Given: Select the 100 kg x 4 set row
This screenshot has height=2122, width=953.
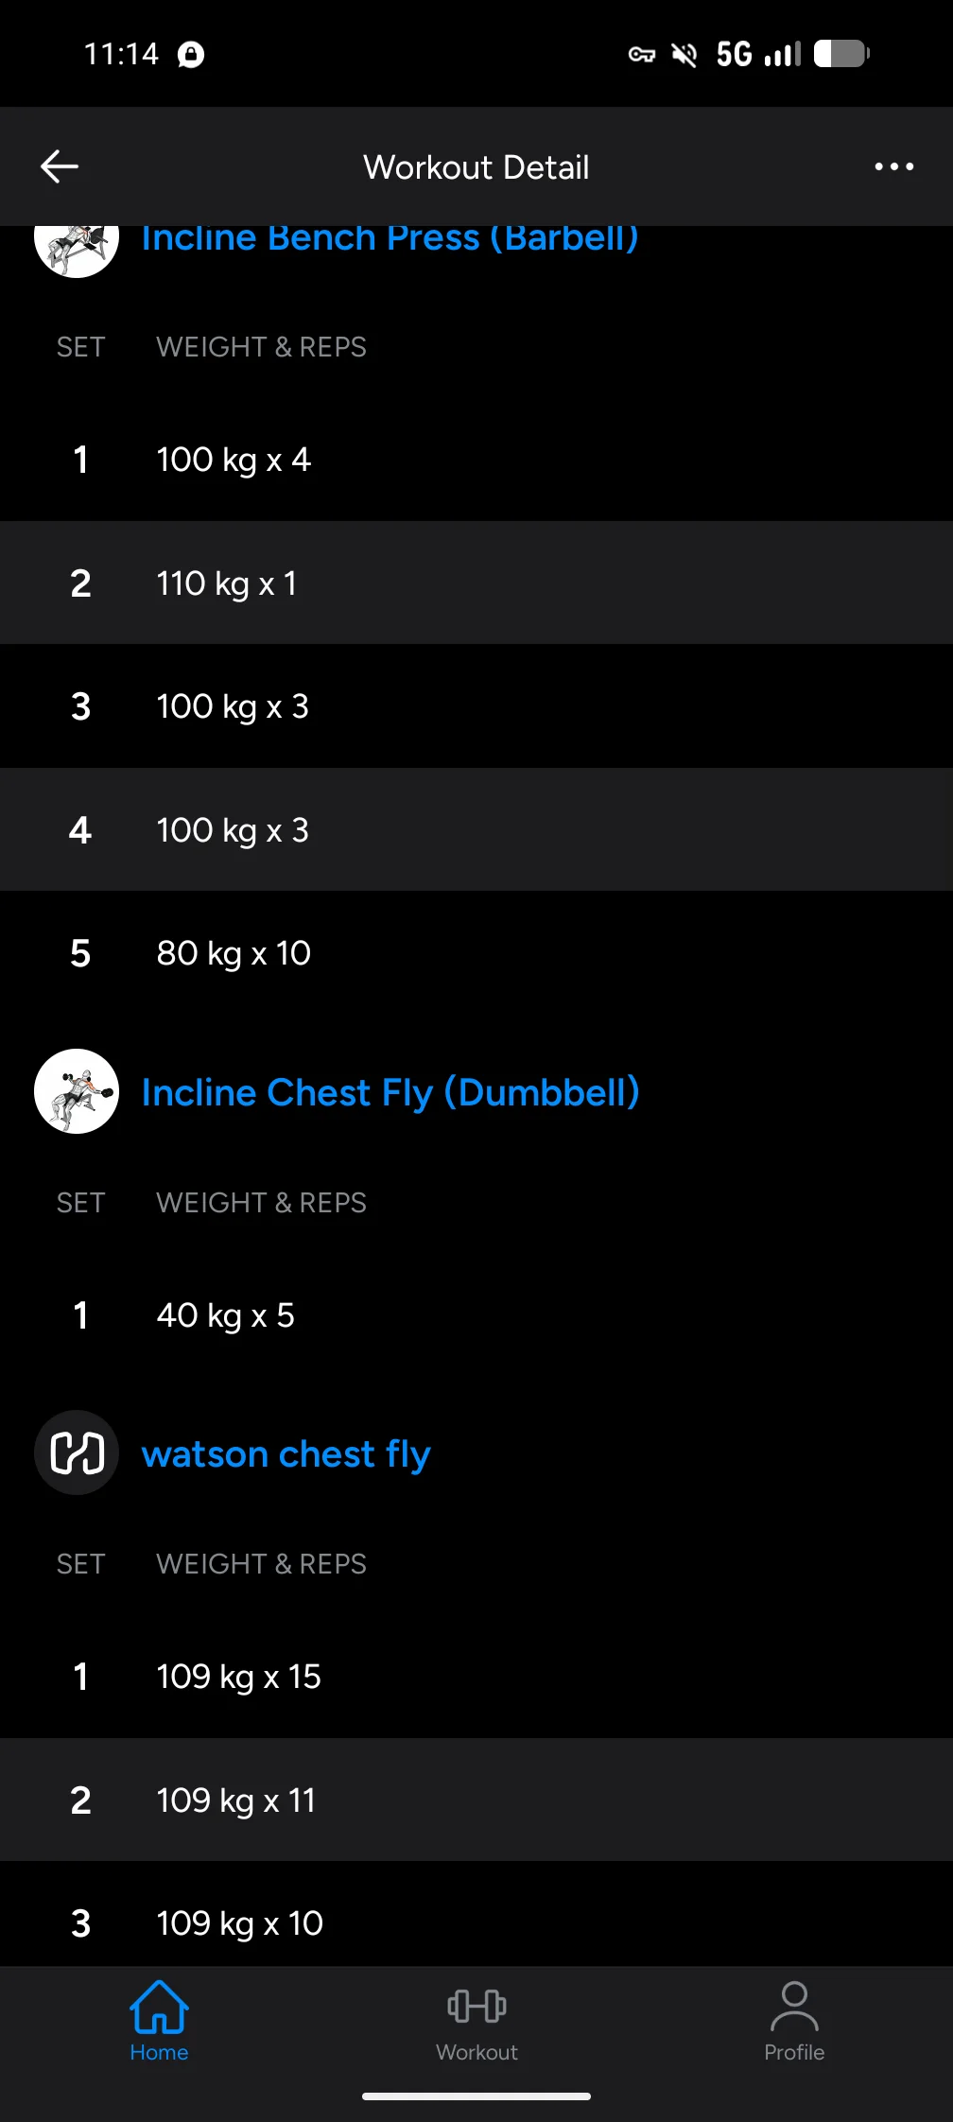Looking at the screenshot, I should coord(476,460).
